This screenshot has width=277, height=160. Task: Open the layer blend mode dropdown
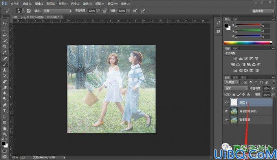click(236, 88)
